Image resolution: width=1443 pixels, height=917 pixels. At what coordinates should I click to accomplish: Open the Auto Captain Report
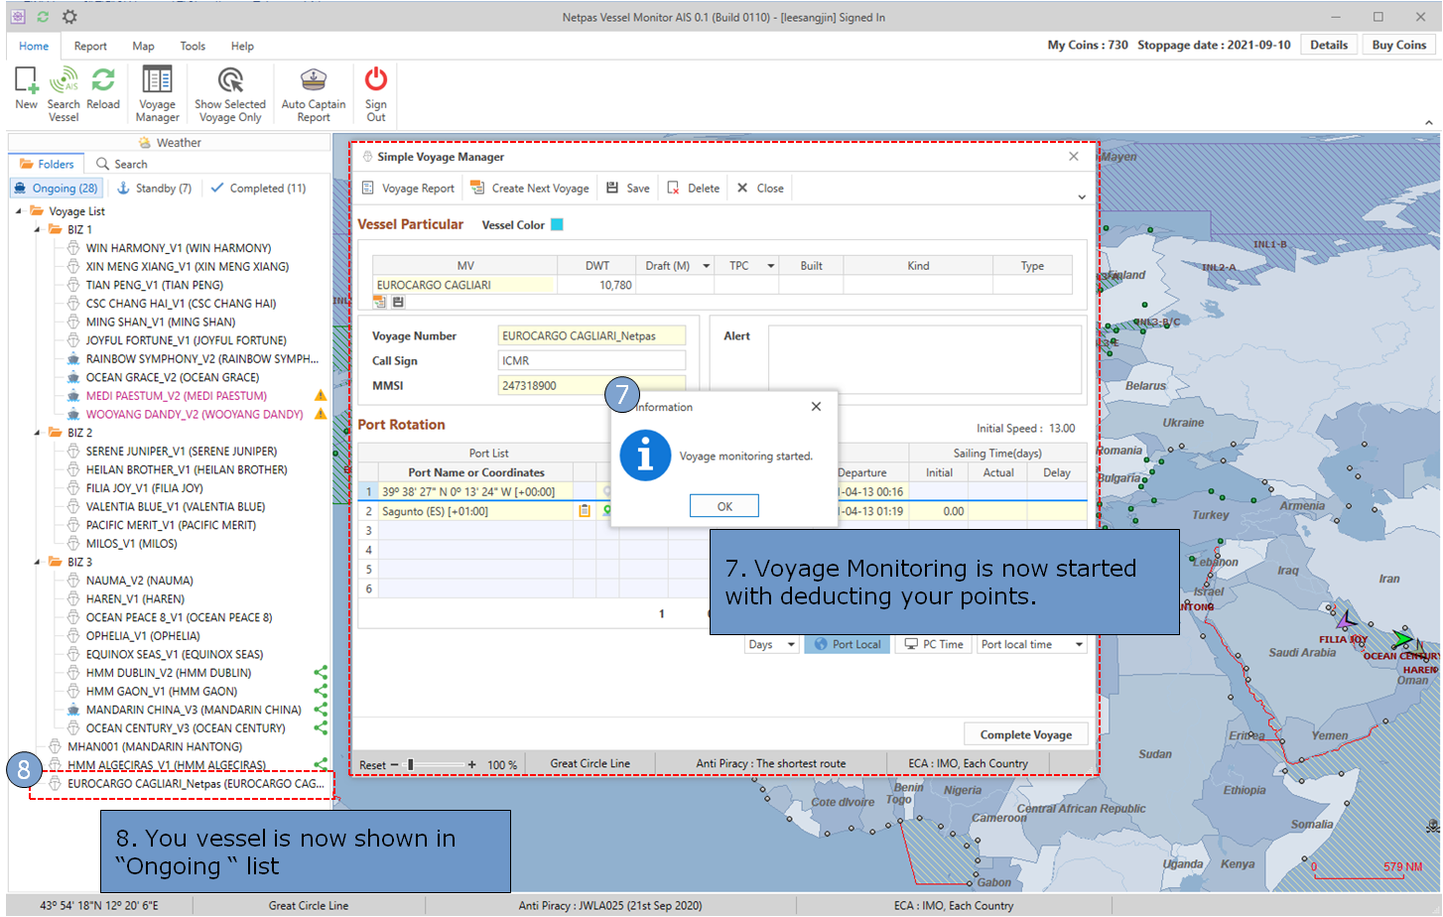tap(314, 81)
